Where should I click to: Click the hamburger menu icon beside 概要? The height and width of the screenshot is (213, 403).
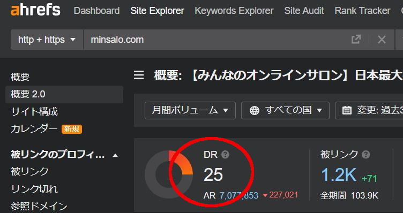pos(139,75)
